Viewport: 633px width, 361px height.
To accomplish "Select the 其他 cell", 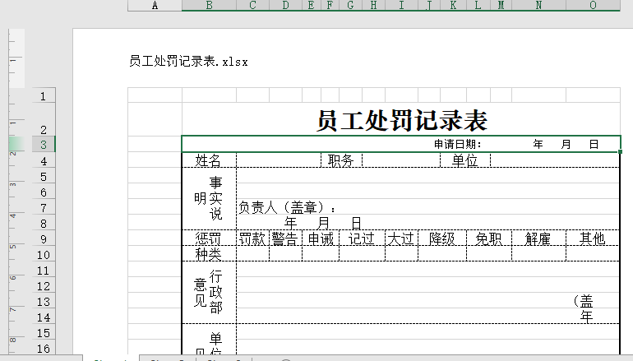I will pyautogui.click(x=593, y=238).
